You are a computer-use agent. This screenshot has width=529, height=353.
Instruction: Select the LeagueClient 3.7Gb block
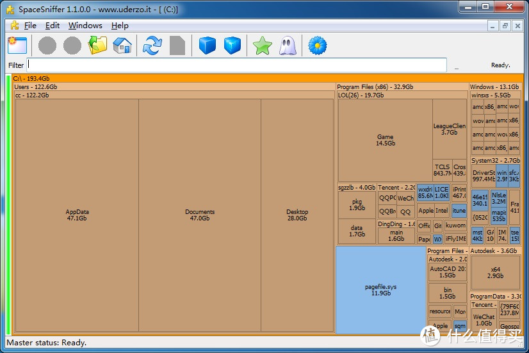click(450, 129)
